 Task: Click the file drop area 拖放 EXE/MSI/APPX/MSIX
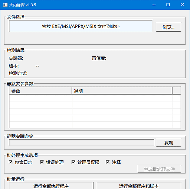(81, 26)
